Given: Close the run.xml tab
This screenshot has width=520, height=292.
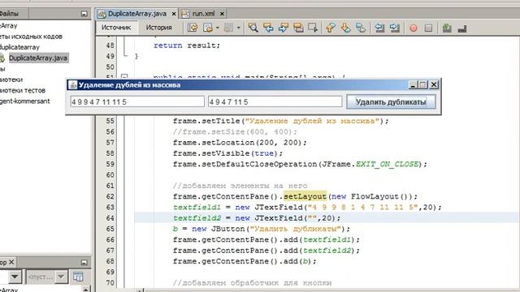Looking at the screenshot, I should (x=222, y=14).
